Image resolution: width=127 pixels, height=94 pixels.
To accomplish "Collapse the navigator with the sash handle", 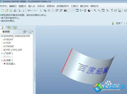I will coord(35,75).
